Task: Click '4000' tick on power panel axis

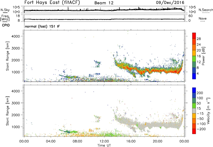Action: pyautogui.click(x=15, y=36)
